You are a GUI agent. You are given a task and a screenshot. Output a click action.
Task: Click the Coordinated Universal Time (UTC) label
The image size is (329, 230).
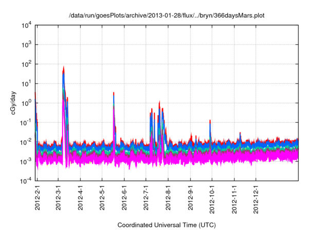pyautogui.click(x=167, y=225)
